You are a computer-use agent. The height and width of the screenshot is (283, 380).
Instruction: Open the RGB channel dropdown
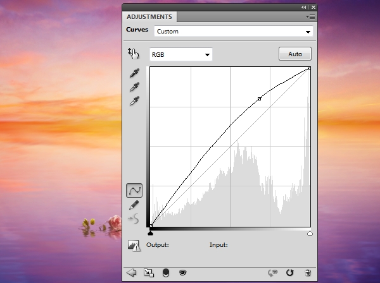tap(181, 54)
